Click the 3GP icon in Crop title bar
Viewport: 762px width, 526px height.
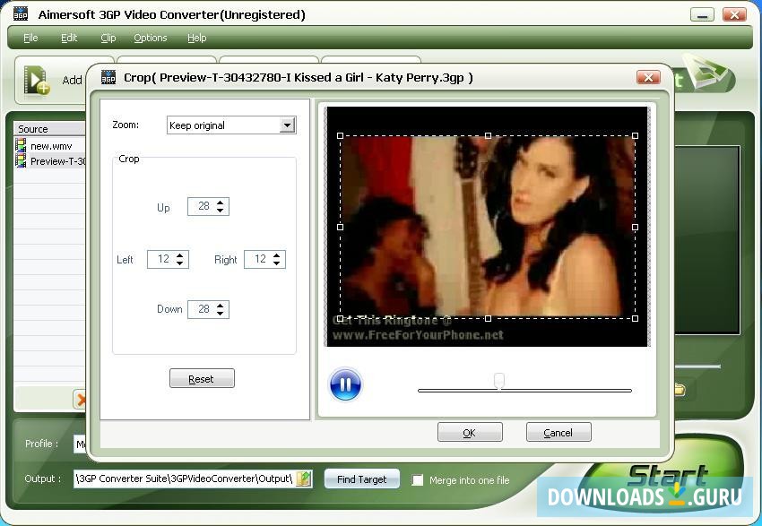[108, 77]
